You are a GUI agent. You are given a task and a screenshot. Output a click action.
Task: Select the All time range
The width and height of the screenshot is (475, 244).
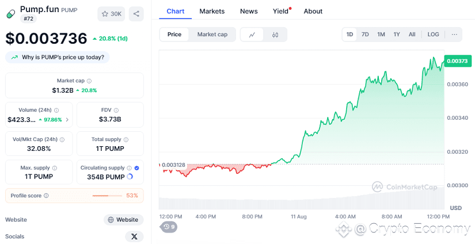click(x=412, y=35)
